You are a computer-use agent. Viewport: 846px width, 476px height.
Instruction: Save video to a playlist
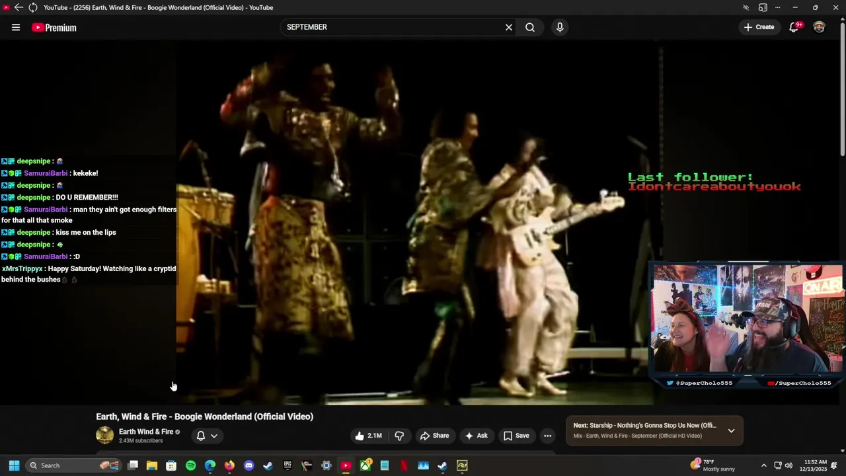[516, 436]
